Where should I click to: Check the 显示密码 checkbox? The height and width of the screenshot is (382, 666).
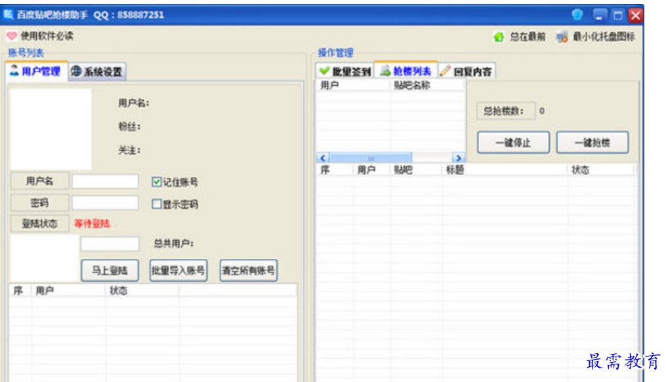156,204
